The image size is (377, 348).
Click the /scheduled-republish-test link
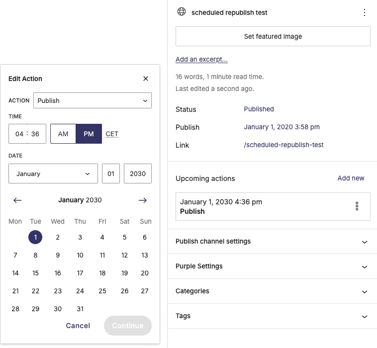(x=283, y=145)
